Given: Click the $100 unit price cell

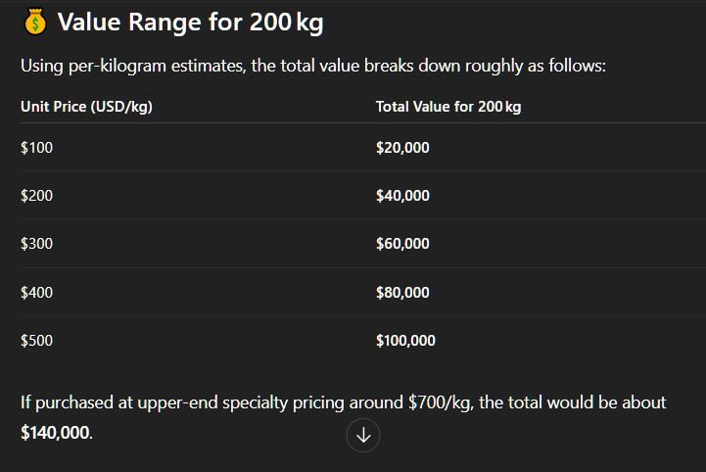Looking at the screenshot, I should click(x=36, y=148).
